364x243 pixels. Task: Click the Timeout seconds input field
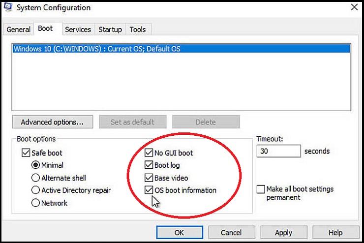coord(278,151)
